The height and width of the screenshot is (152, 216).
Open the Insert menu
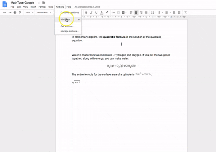(33, 7)
